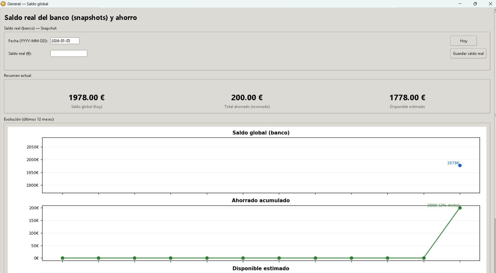Click the green 200€ data point on chart
The height and width of the screenshot is (273, 496).
460,208
